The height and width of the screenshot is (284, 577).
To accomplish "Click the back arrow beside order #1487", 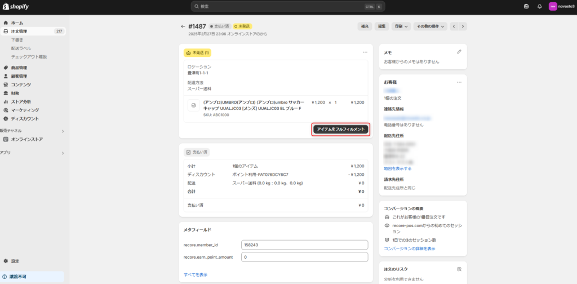I will [183, 26].
